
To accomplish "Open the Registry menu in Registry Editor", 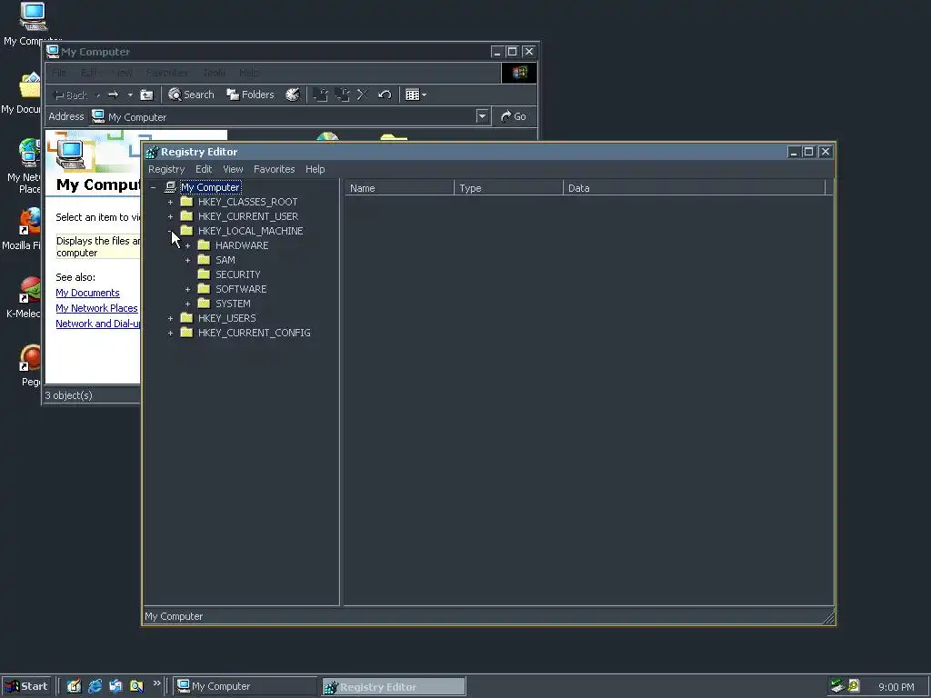I will [166, 169].
